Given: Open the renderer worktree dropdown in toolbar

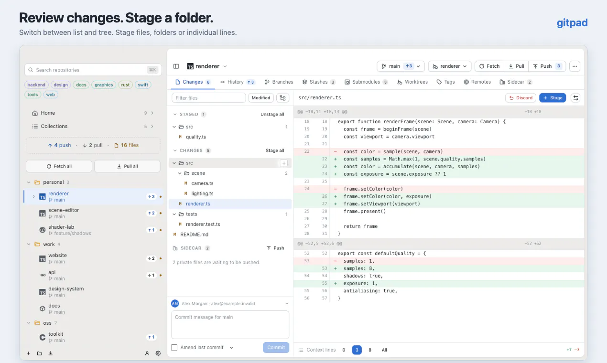Looking at the screenshot, I should point(450,66).
